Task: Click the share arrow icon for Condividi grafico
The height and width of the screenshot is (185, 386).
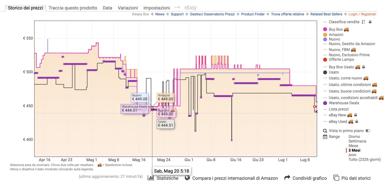Action: click(x=287, y=178)
